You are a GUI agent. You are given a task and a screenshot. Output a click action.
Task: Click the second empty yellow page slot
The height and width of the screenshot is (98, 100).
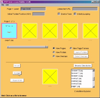[50, 31]
